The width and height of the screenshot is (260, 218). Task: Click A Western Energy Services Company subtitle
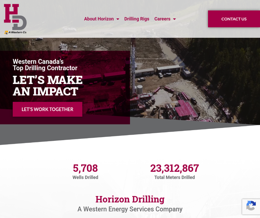[x=130, y=209]
